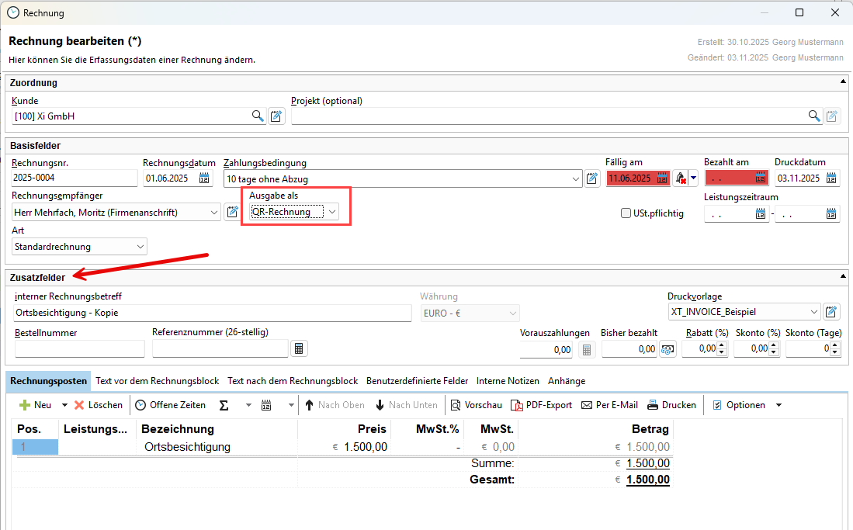Click the PDF-Export button
This screenshot has height=530, width=853.
pyautogui.click(x=542, y=405)
